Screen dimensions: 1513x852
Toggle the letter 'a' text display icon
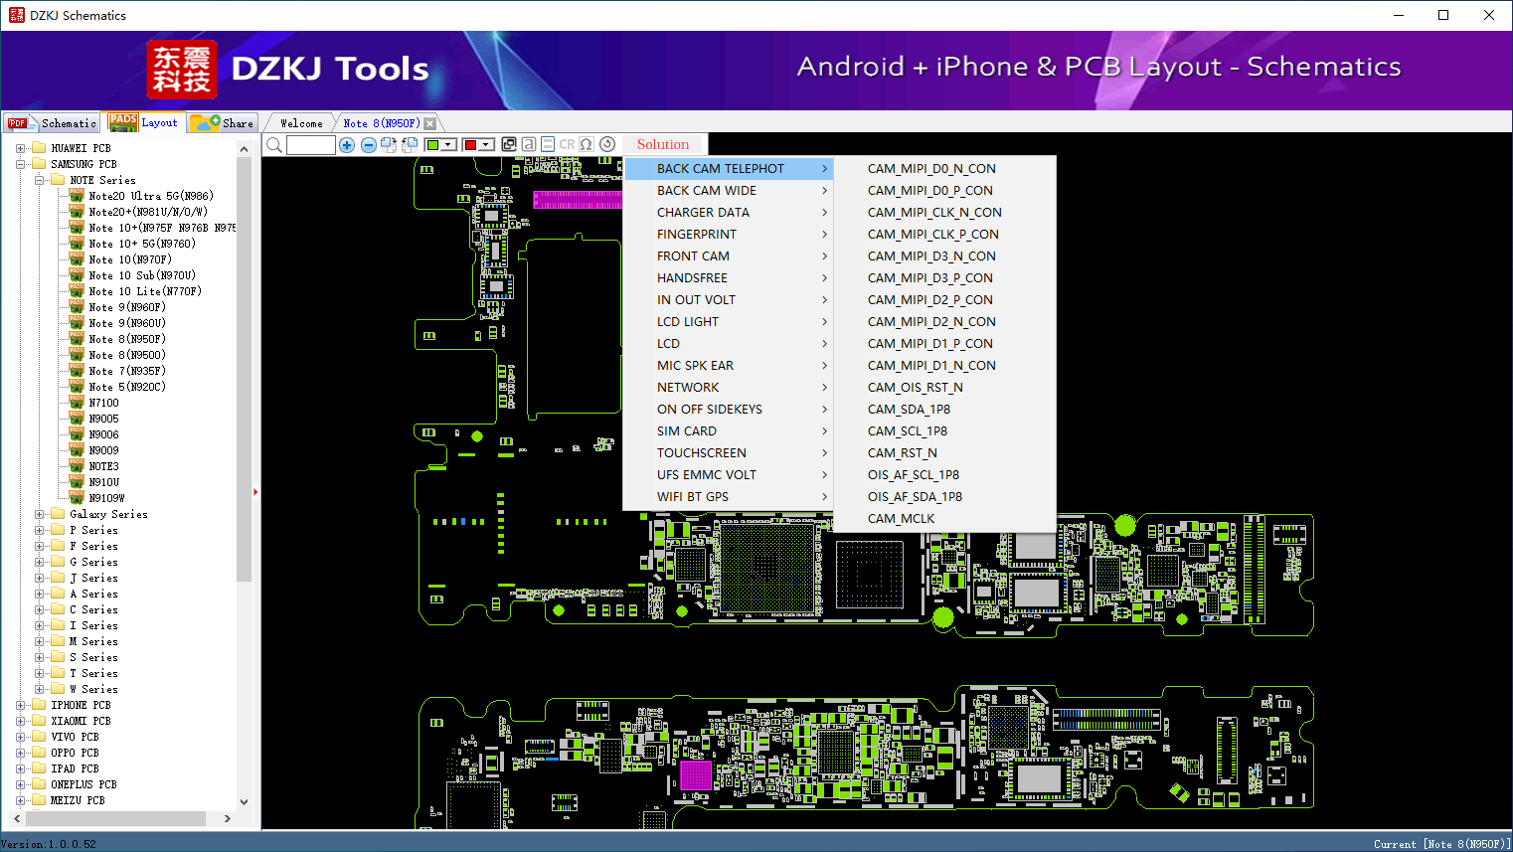(529, 145)
